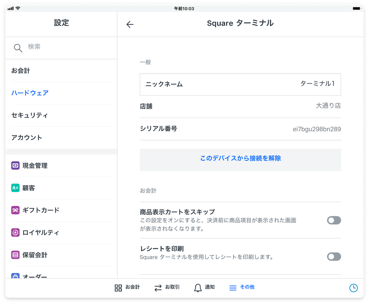Viewport: 369px width, 304px height.
Task: Turn on レシートを印刷 toggle
Action: click(334, 257)
